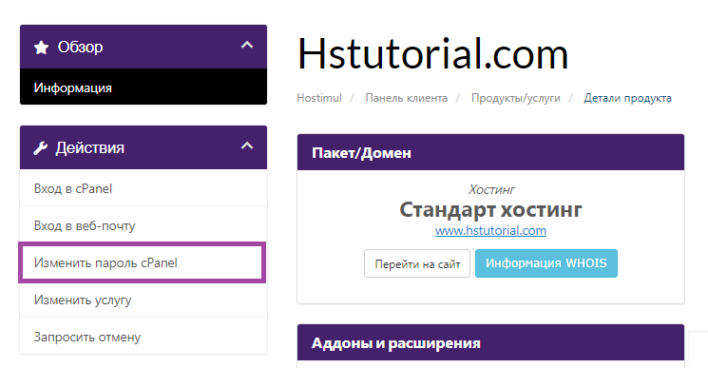Collapse the Обзор panel with its chevron

point(247,45)
